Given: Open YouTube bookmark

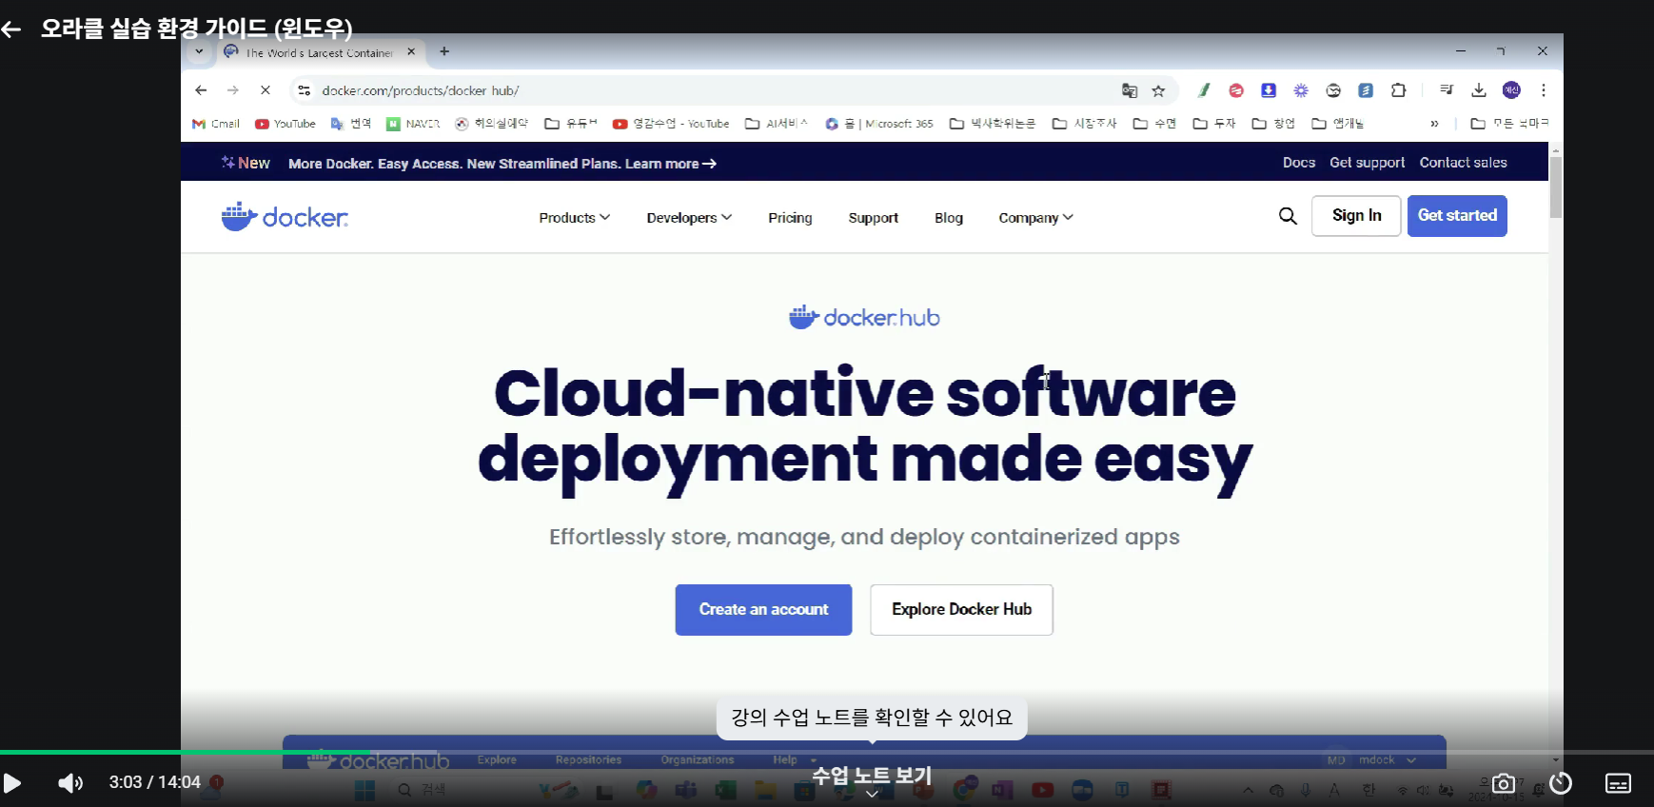Looking at the screenshot, I should click(286, 124).
